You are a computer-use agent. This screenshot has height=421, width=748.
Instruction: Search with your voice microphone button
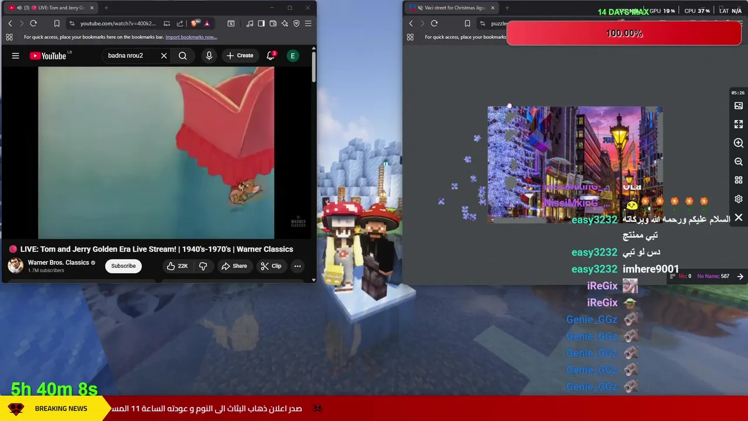tap(209, 56)
